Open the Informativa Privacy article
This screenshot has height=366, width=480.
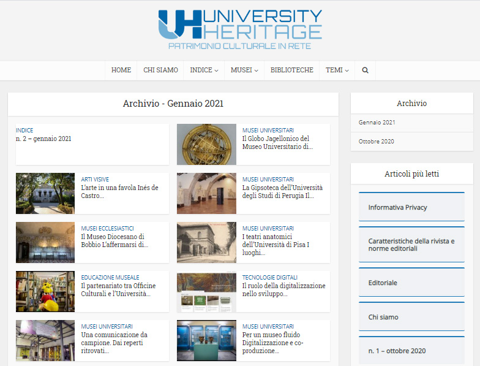coord(411,207)
